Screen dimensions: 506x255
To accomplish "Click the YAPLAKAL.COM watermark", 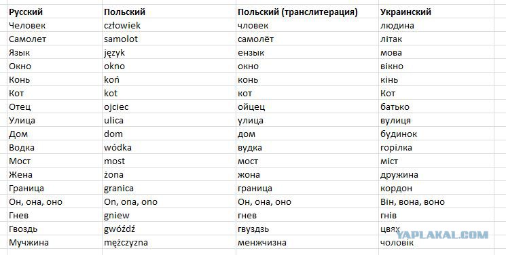I will (442, 235).
